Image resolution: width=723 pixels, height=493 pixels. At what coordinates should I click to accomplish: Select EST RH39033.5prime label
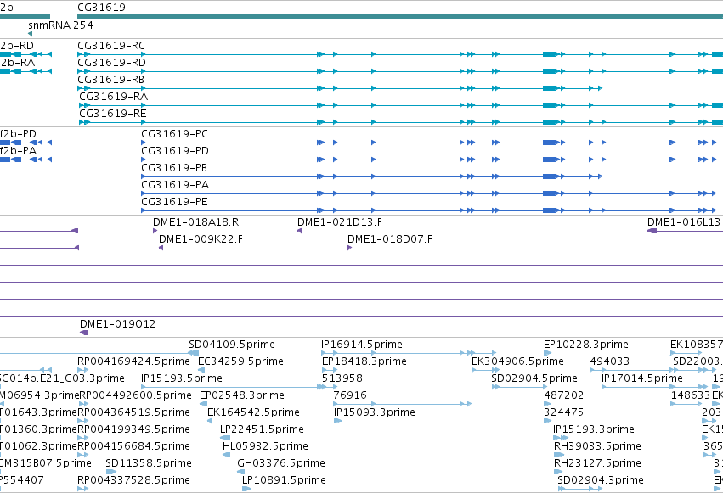(x=597, y=446)
